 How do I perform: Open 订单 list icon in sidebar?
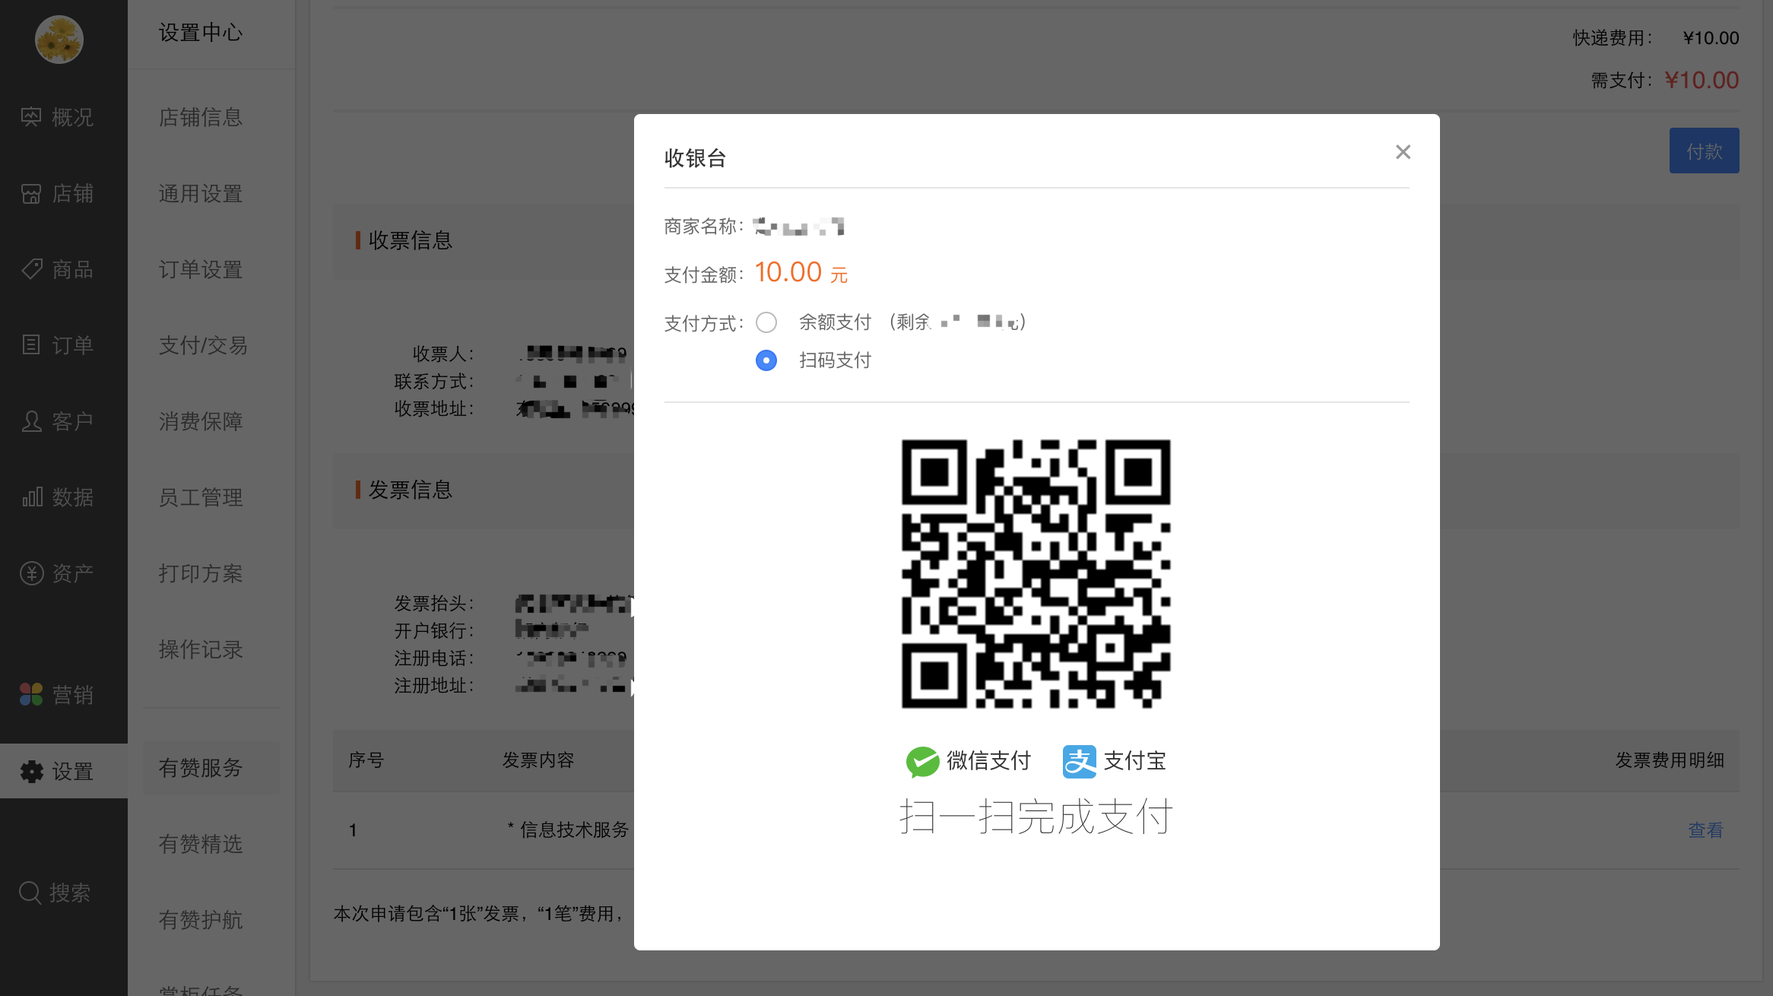[x=31, y=345]
